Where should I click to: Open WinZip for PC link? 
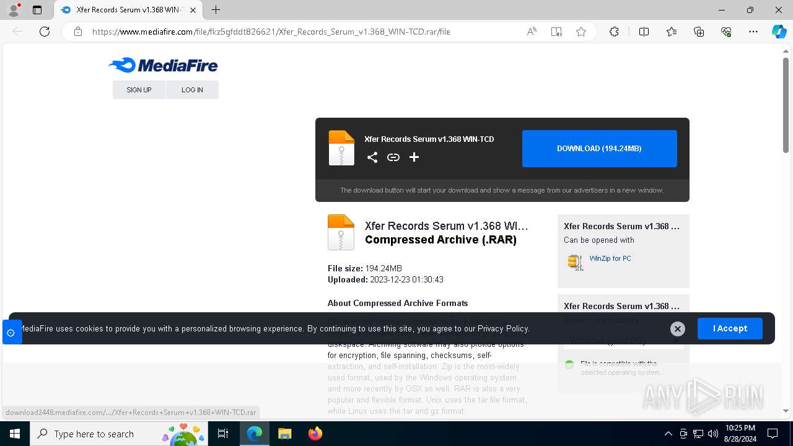coord(610,258)
